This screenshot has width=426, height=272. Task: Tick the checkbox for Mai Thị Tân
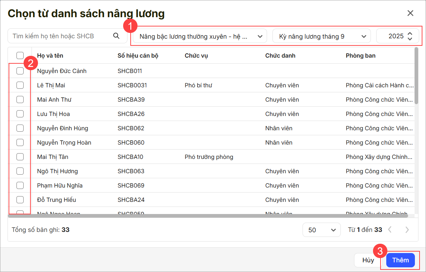pos(20,157)
